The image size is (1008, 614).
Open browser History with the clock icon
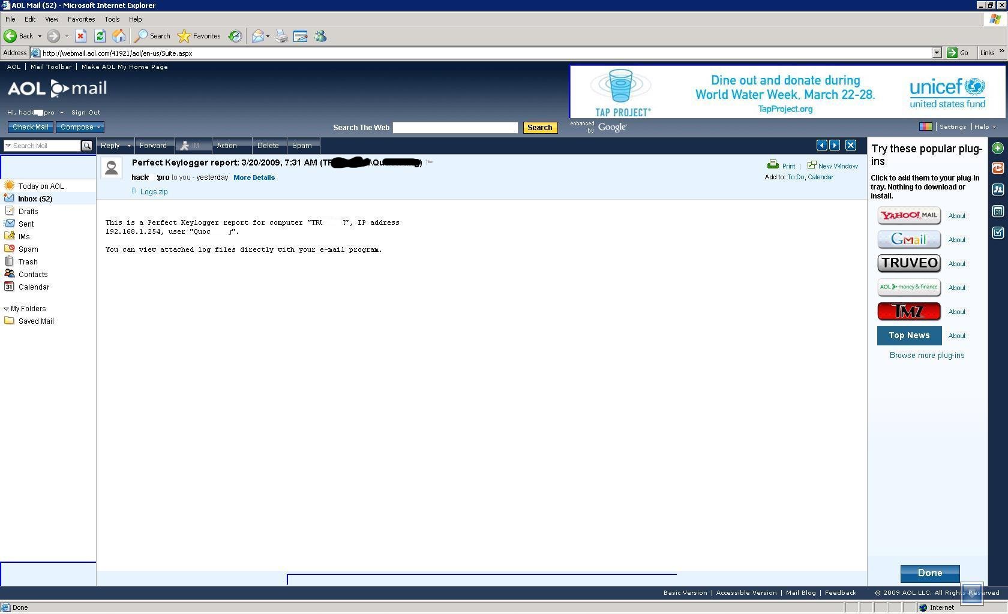[235, 36]
